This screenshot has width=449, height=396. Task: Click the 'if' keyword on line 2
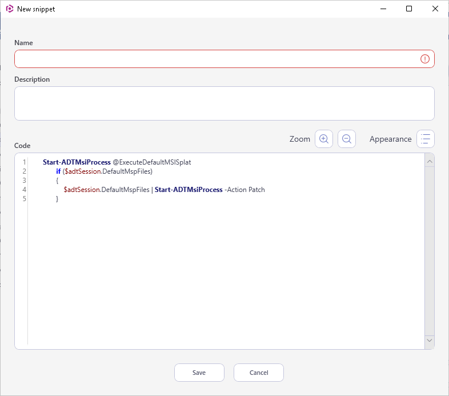pos(58,171)
